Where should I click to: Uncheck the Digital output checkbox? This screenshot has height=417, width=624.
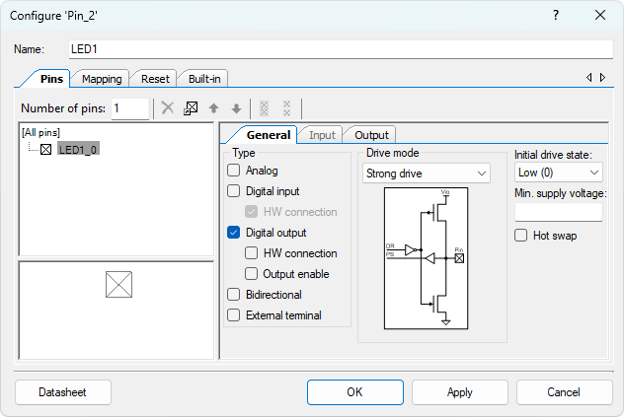coord(234,233)
